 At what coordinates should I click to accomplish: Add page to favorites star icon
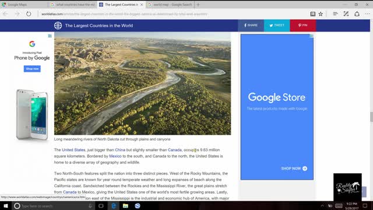321,14
